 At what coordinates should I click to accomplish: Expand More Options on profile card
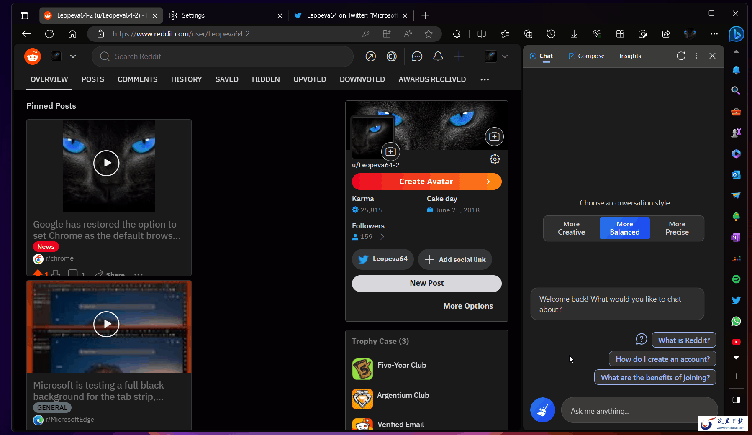coord(468,306)
